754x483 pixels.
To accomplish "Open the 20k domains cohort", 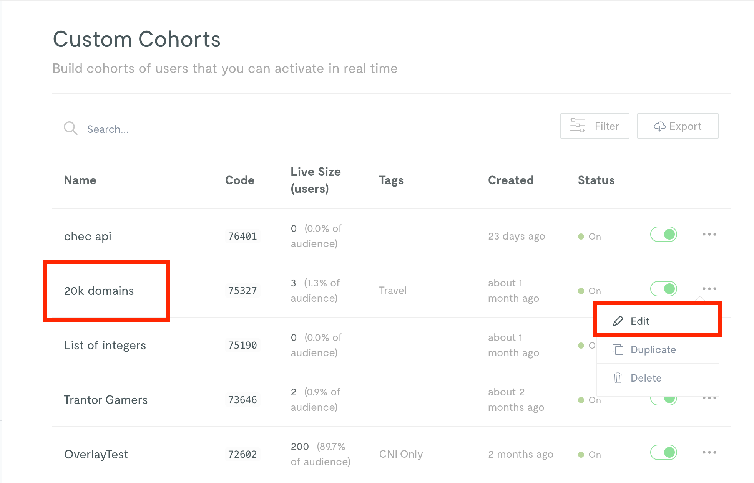I will (x=99, y=291).
